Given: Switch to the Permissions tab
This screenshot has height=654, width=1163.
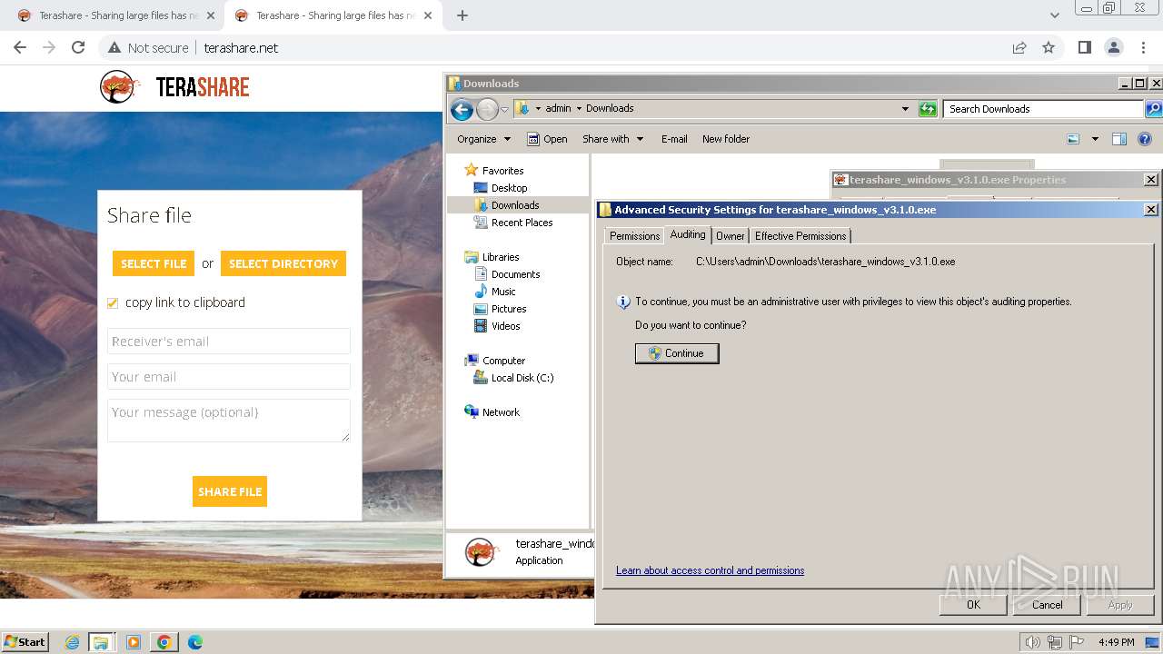Looking at the screenshot, I should point(634,236).
